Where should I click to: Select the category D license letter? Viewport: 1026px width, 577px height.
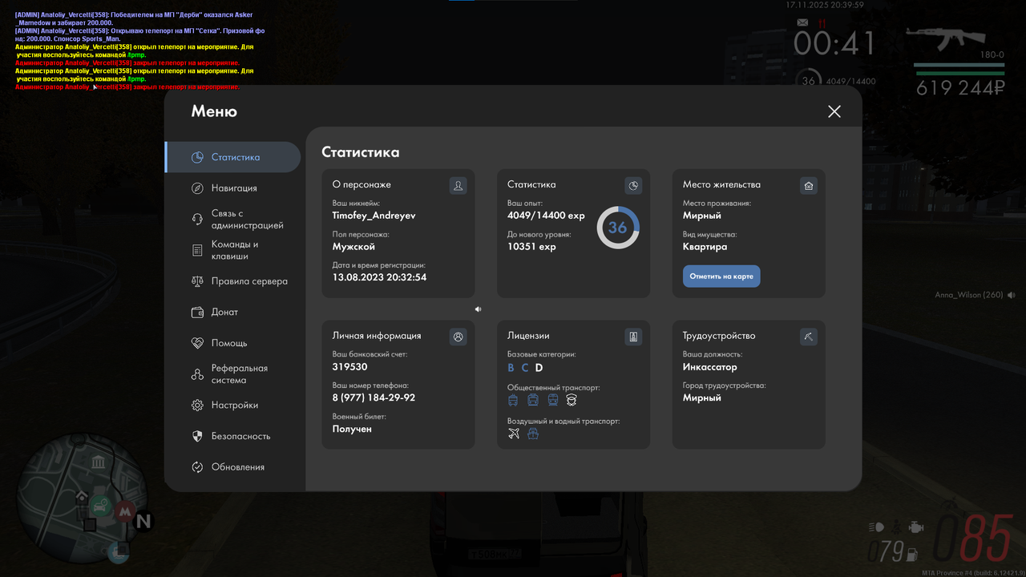point(539,368)
